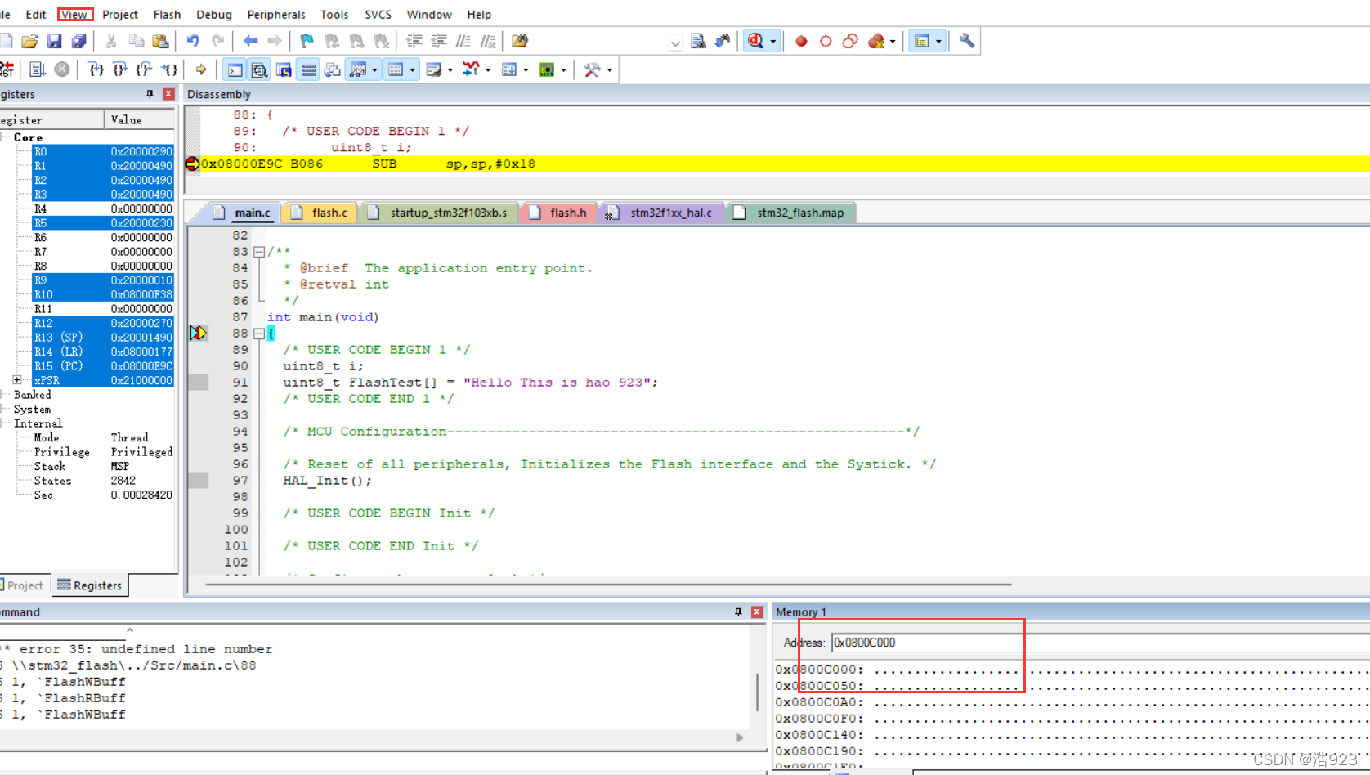Click the hollow red enable/disable breakpoint icon

tap(826, 41)
